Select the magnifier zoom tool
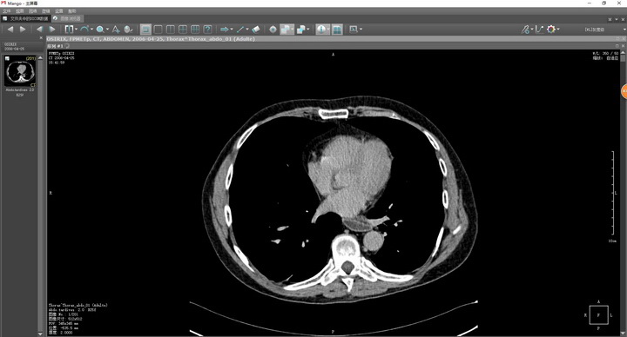The image size is (627, 337). point(100,30)
